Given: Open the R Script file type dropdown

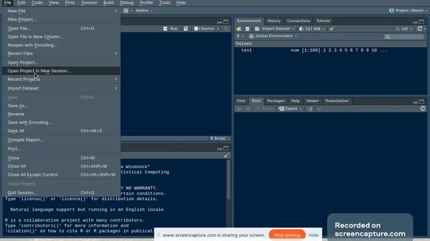Looking at the screenshot, I should tap(220, 139).
